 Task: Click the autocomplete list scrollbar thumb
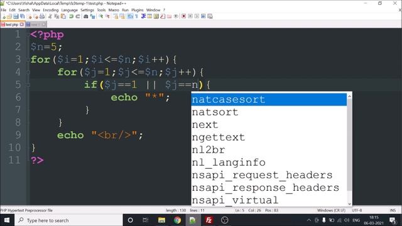pyautogui.click(x=349, y=145)
